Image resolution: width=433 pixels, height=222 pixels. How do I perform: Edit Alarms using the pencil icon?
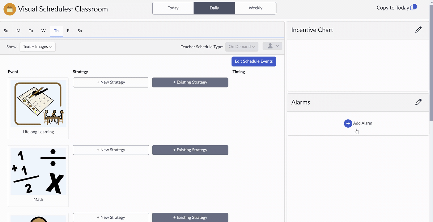click(x=418, y=102)
